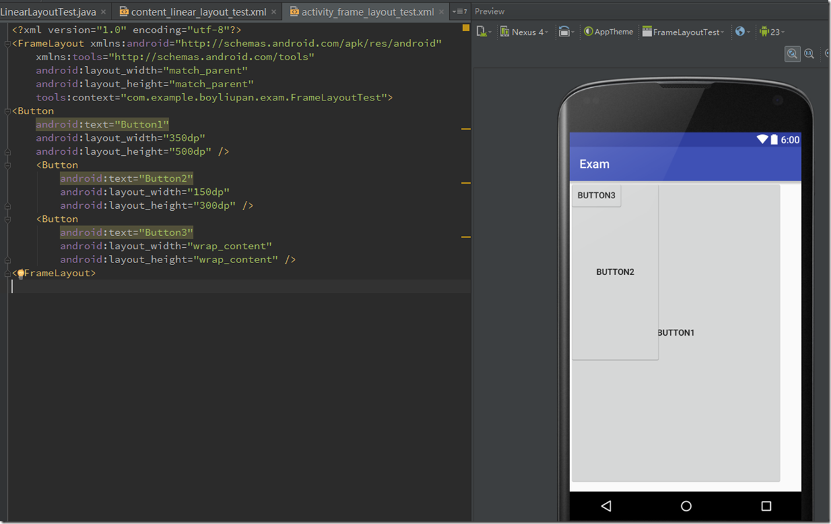831x524 pixels.
Task: Switch to content_linear_layout_test.xml tab
Action: [198, 12]
